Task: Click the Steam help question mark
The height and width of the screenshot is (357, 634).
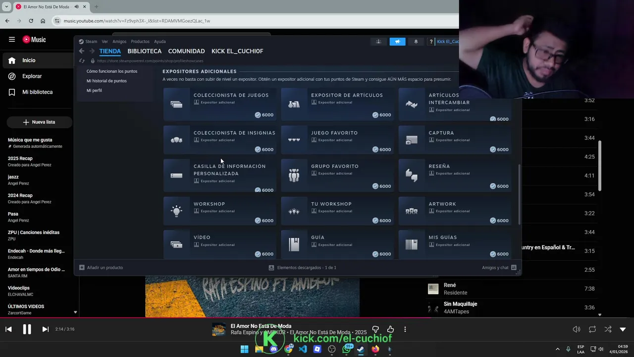Action: pos(431,42)
